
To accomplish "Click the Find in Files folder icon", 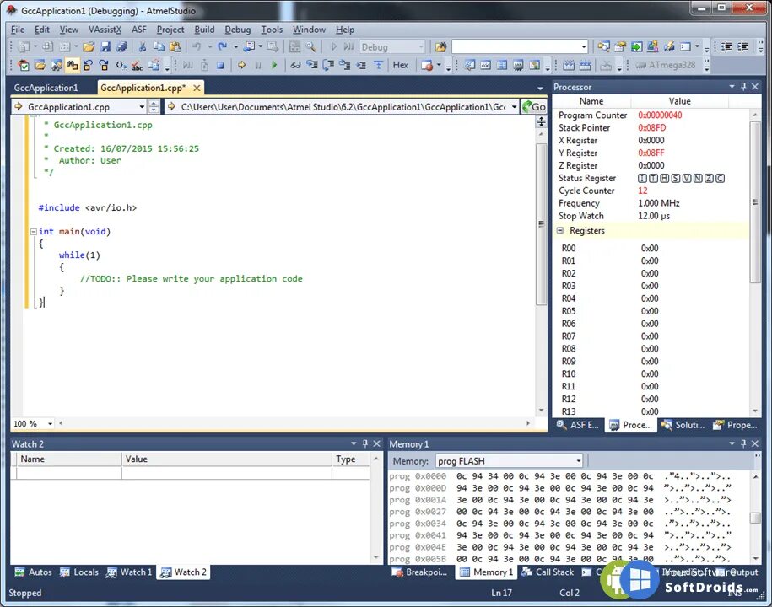I will 440,46.
